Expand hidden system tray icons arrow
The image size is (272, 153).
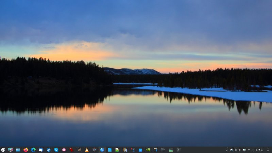[253, 150]
